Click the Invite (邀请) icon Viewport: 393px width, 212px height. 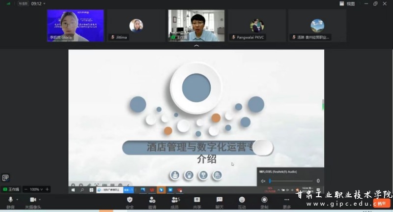pos(152,200)
